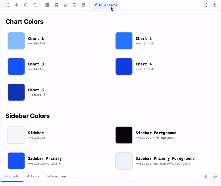This screenshot has height=186, width=221.
Task: Reset the preview zoom
Action: pyautogui.click(x=35, y=5)
